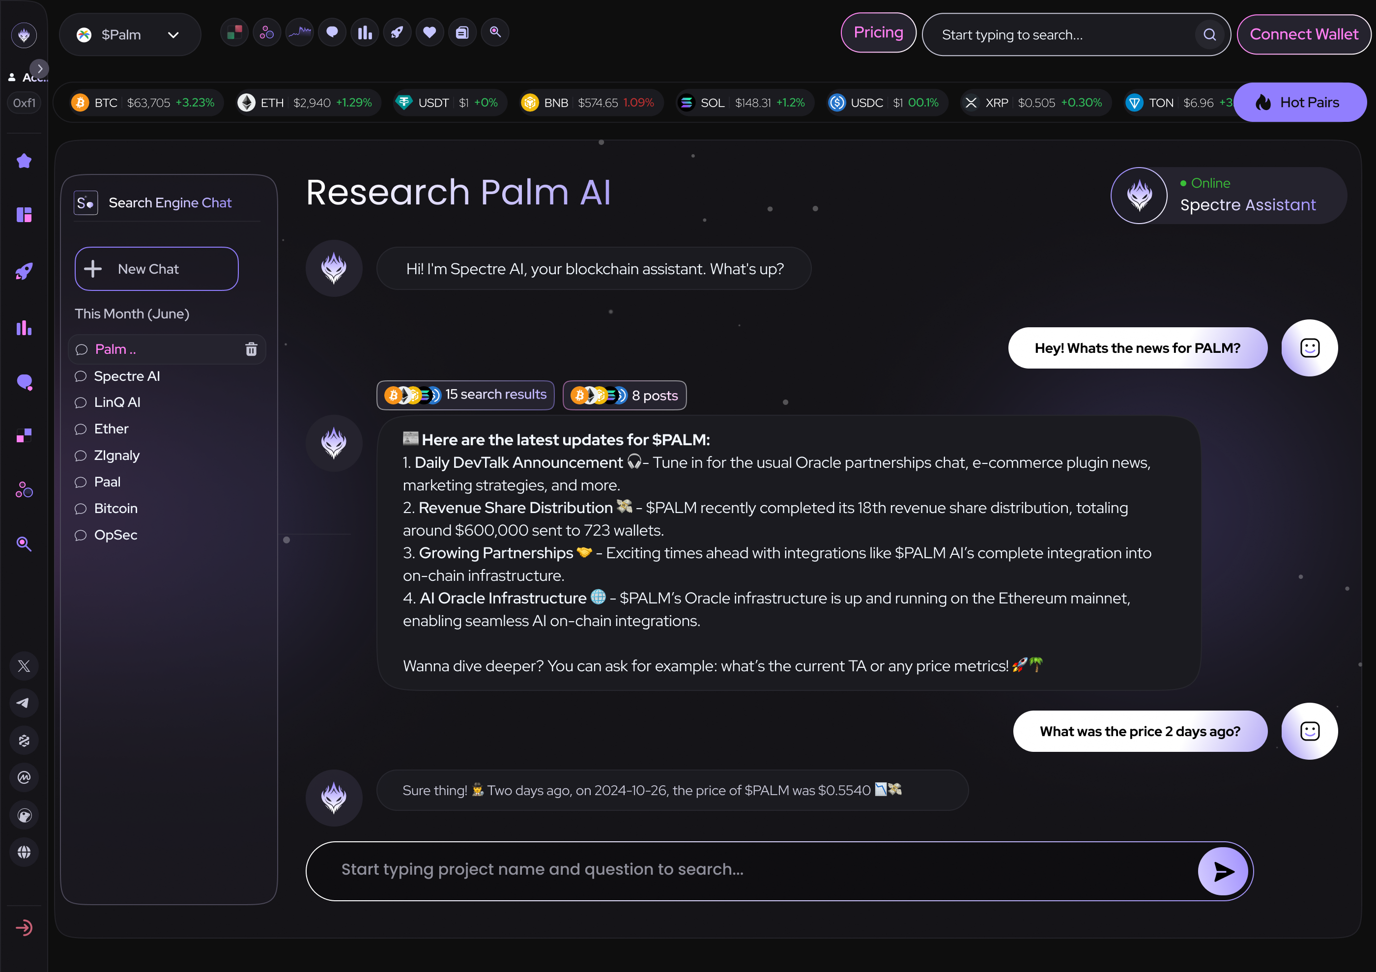Send the message with the arrow button

tap(1223, 871)
